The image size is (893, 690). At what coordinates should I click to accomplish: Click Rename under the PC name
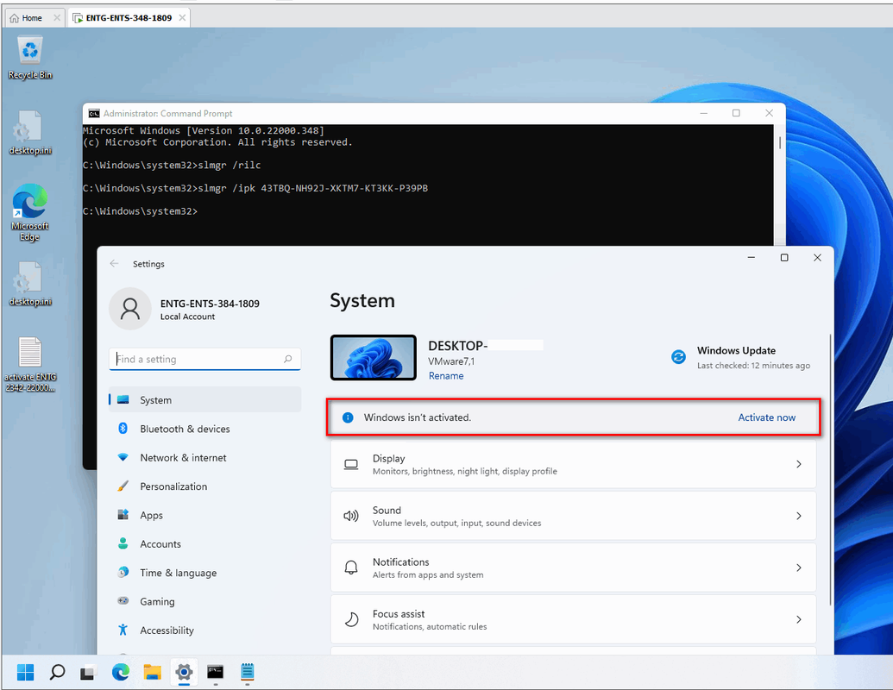tap(446, 376)
